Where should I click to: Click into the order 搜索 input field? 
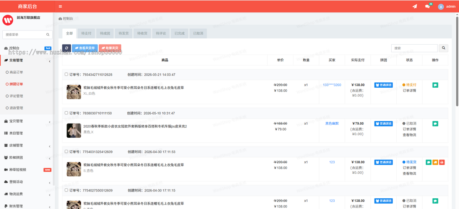[x=414, y=48]
